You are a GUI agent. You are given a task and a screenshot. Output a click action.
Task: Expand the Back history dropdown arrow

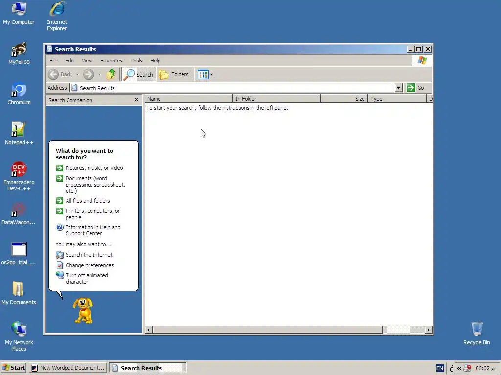(77, 74)
